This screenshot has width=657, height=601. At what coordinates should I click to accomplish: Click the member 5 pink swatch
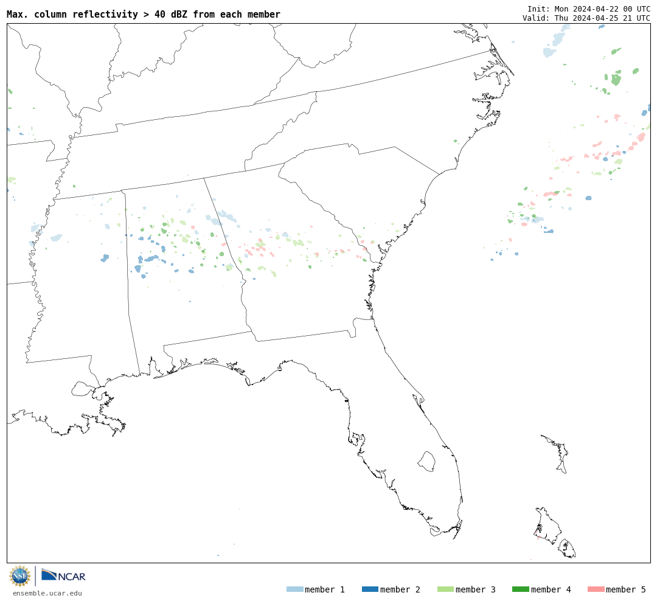(x=596, y=589)
